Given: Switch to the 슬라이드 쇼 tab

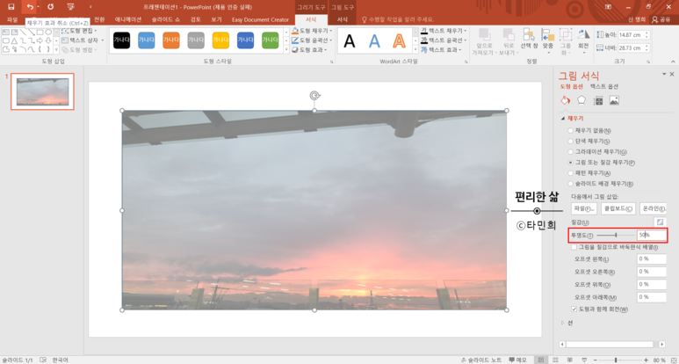Looking at the screenshot, I should click(166, 19).
